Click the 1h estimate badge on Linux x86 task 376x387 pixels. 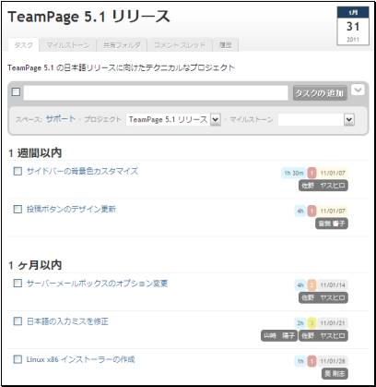coord(300,361)
